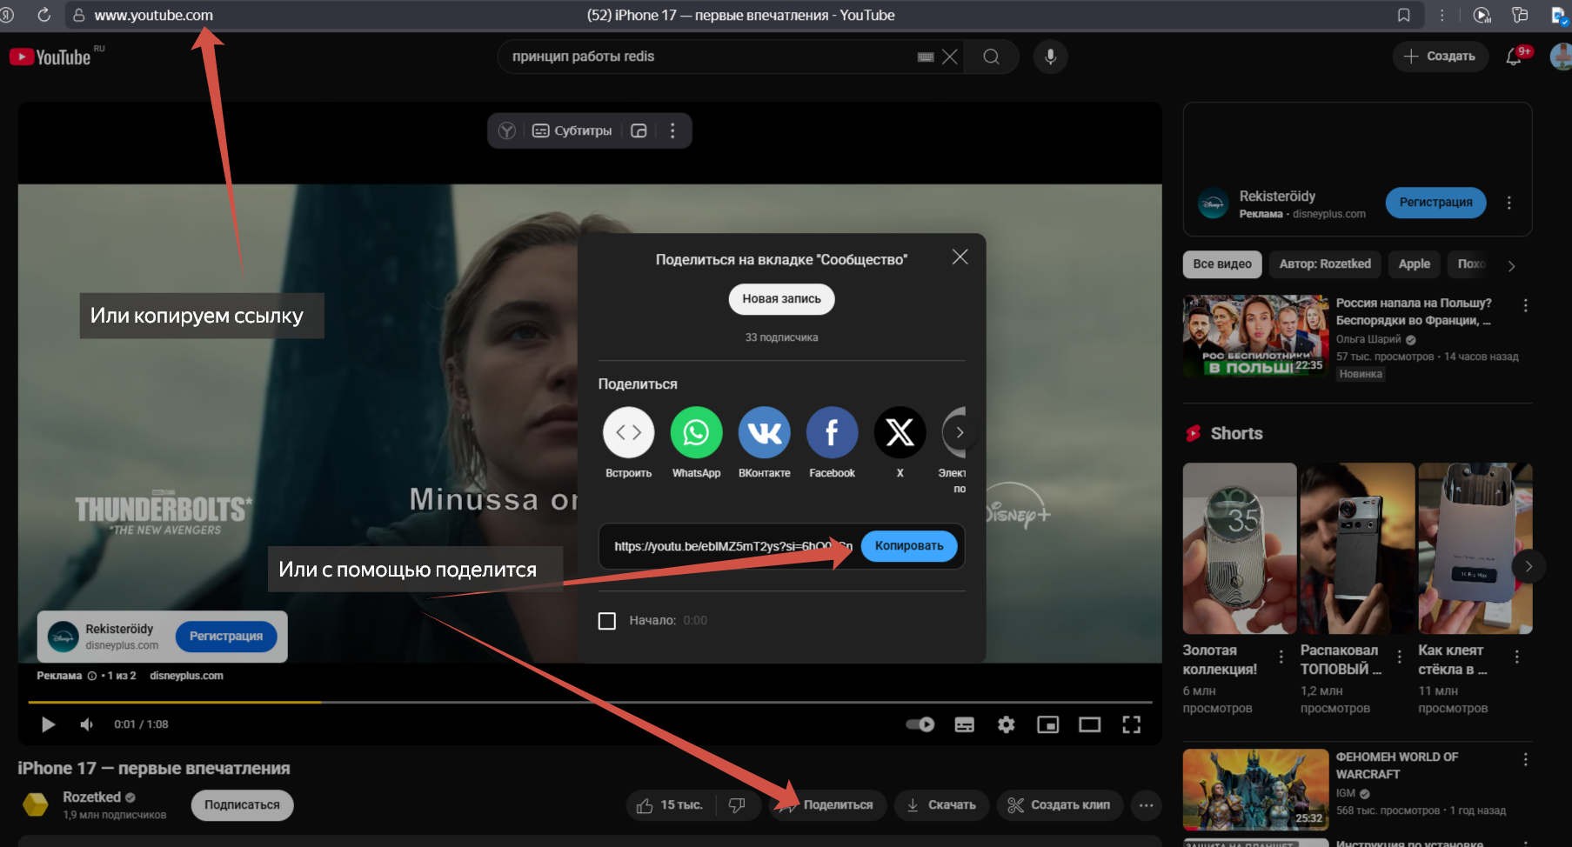Viewport: 1572px width, 847px height.
Task: Toggle subtitles in the player bar
Action: pos(964,724)
